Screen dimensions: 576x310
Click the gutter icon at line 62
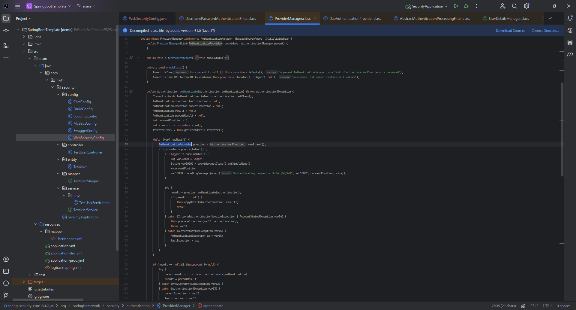pyautogui.click(x=131, y=91)
